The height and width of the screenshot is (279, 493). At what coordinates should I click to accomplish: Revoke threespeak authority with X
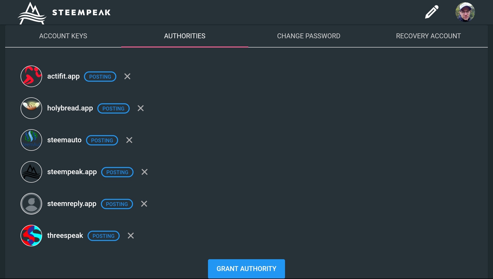pyautogui.click(x=131, y=236)
